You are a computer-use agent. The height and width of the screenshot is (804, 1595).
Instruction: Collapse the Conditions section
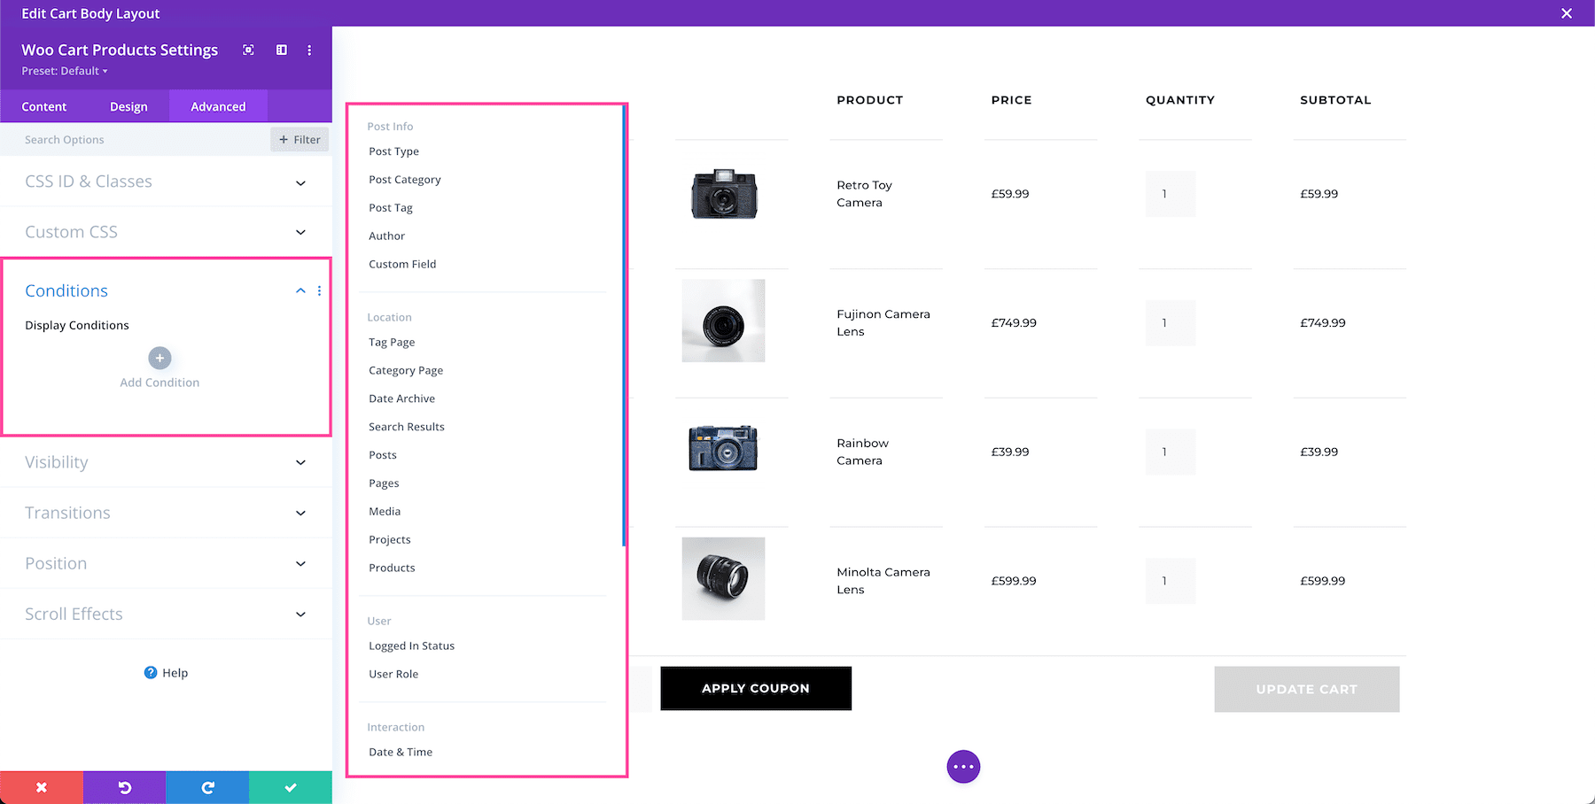pyautogui.click(x=300, y=290)
